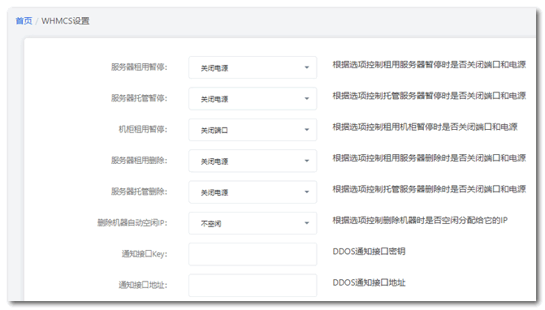Open the 服务器租用删除 dropdown
The height and width of the screenshot is (310, 545).
(253, 161)
